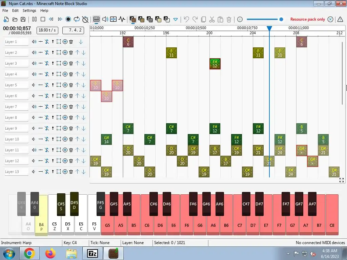Adjust the stereo pan of Layer 13
Image resolution: width=347 pixels, height=260 pixels.
pyautogui.click(x=41, y=172)
